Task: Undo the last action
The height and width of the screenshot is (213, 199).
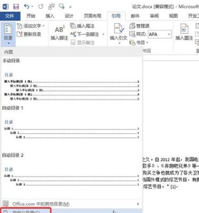Action: (26, 7)
